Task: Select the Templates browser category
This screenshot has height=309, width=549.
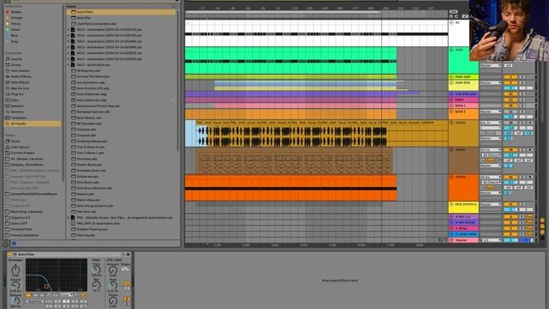Action: pos(19,118)
